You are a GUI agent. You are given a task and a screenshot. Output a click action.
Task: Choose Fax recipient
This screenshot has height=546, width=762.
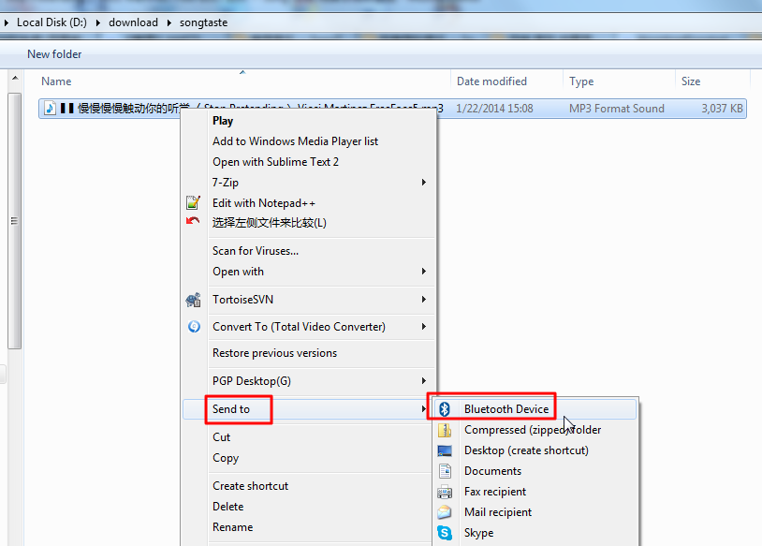[x=494, y=492]
